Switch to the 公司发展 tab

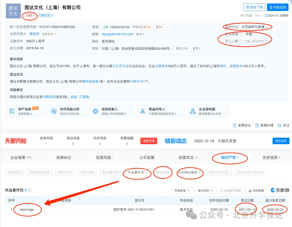tap(147, 157)
